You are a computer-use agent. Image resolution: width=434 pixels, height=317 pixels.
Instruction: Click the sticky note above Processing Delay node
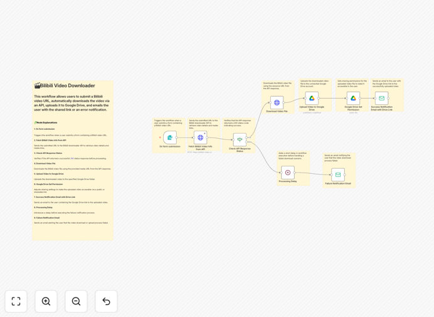(294, 168)
